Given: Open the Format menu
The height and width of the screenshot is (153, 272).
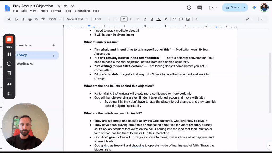Looking at the screenshot, I should 56,11.
